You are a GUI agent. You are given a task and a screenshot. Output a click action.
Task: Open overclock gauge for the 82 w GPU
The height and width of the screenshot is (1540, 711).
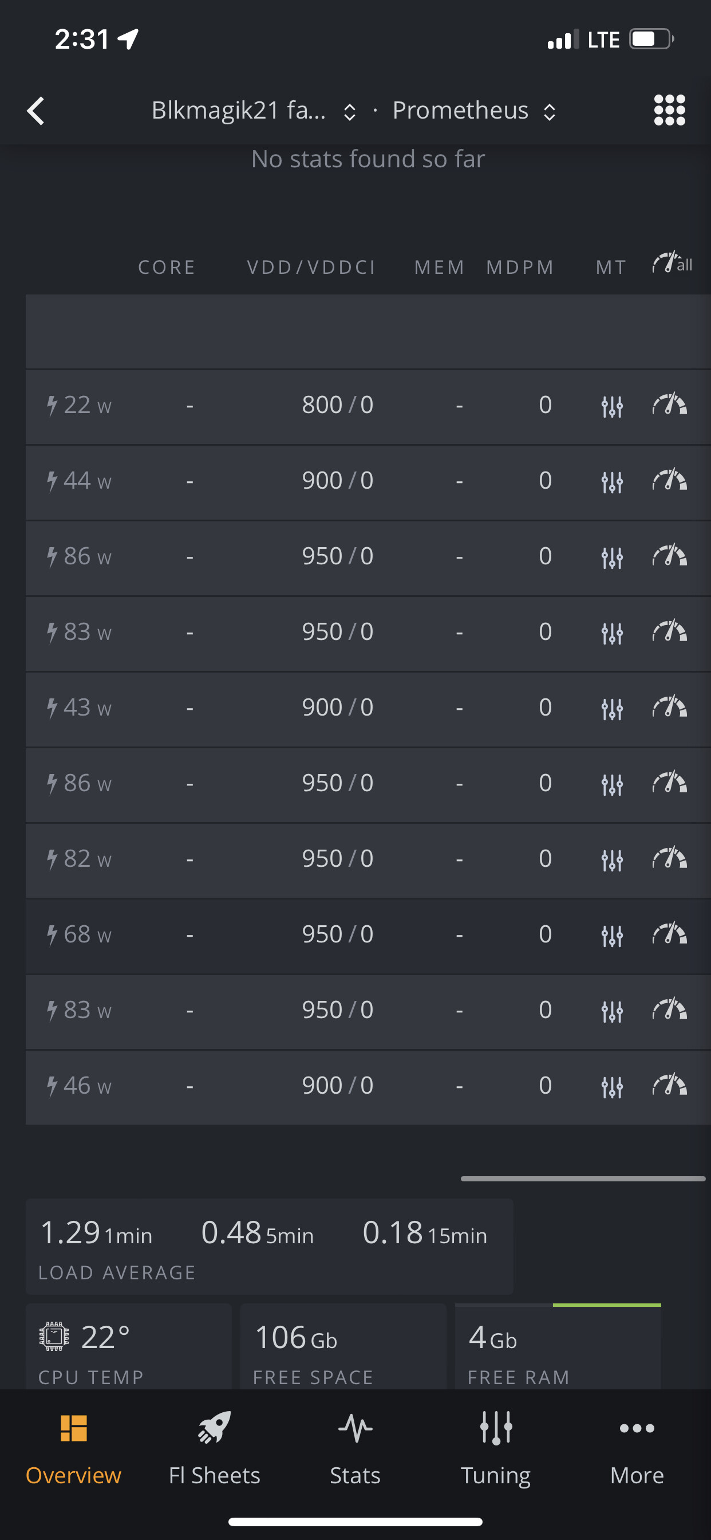[x=669, y=858]
